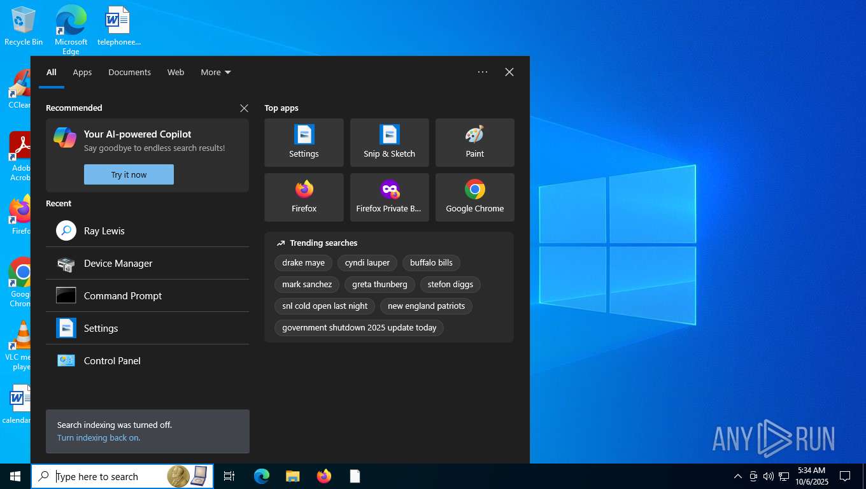
Task: Search trending topic mark sanchez
Action: click(307, 284)
